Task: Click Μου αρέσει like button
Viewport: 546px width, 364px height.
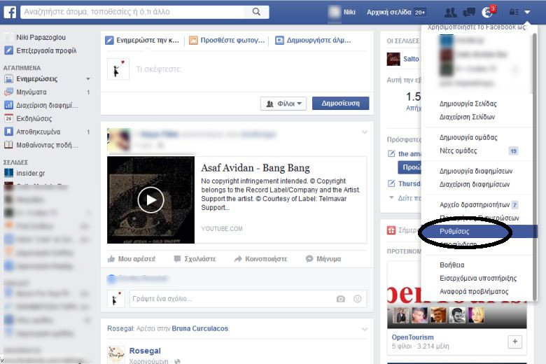Action: (x=132, y=259)
